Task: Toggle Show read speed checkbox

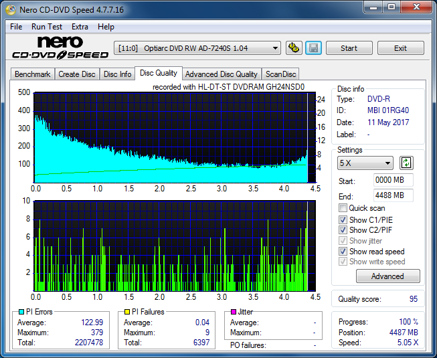Action: point(343,252)
